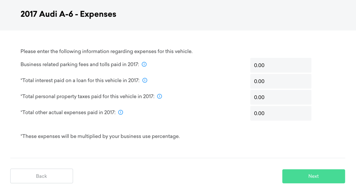Proceed with the green Next button
This screenshot has width=356, height=188.
pos(313,176)
